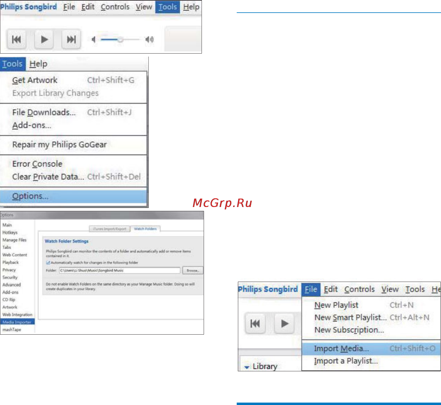
Task: Open Edit menu in the window with Tools highlighted
Action: pos(88,7)
